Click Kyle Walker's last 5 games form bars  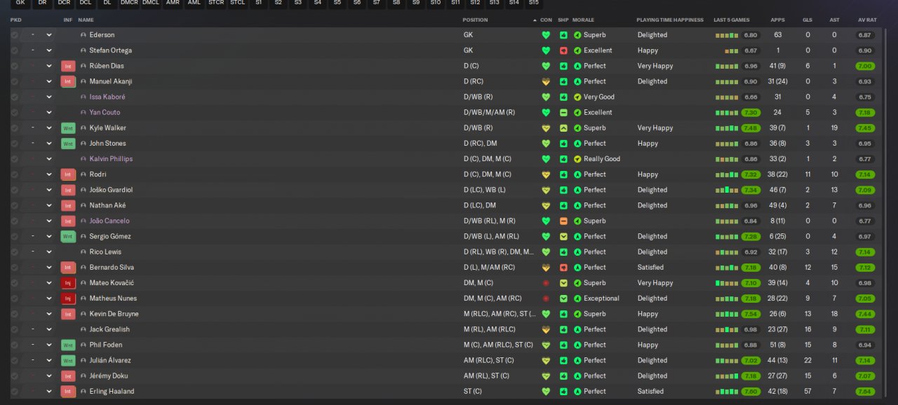coord(727,128)
